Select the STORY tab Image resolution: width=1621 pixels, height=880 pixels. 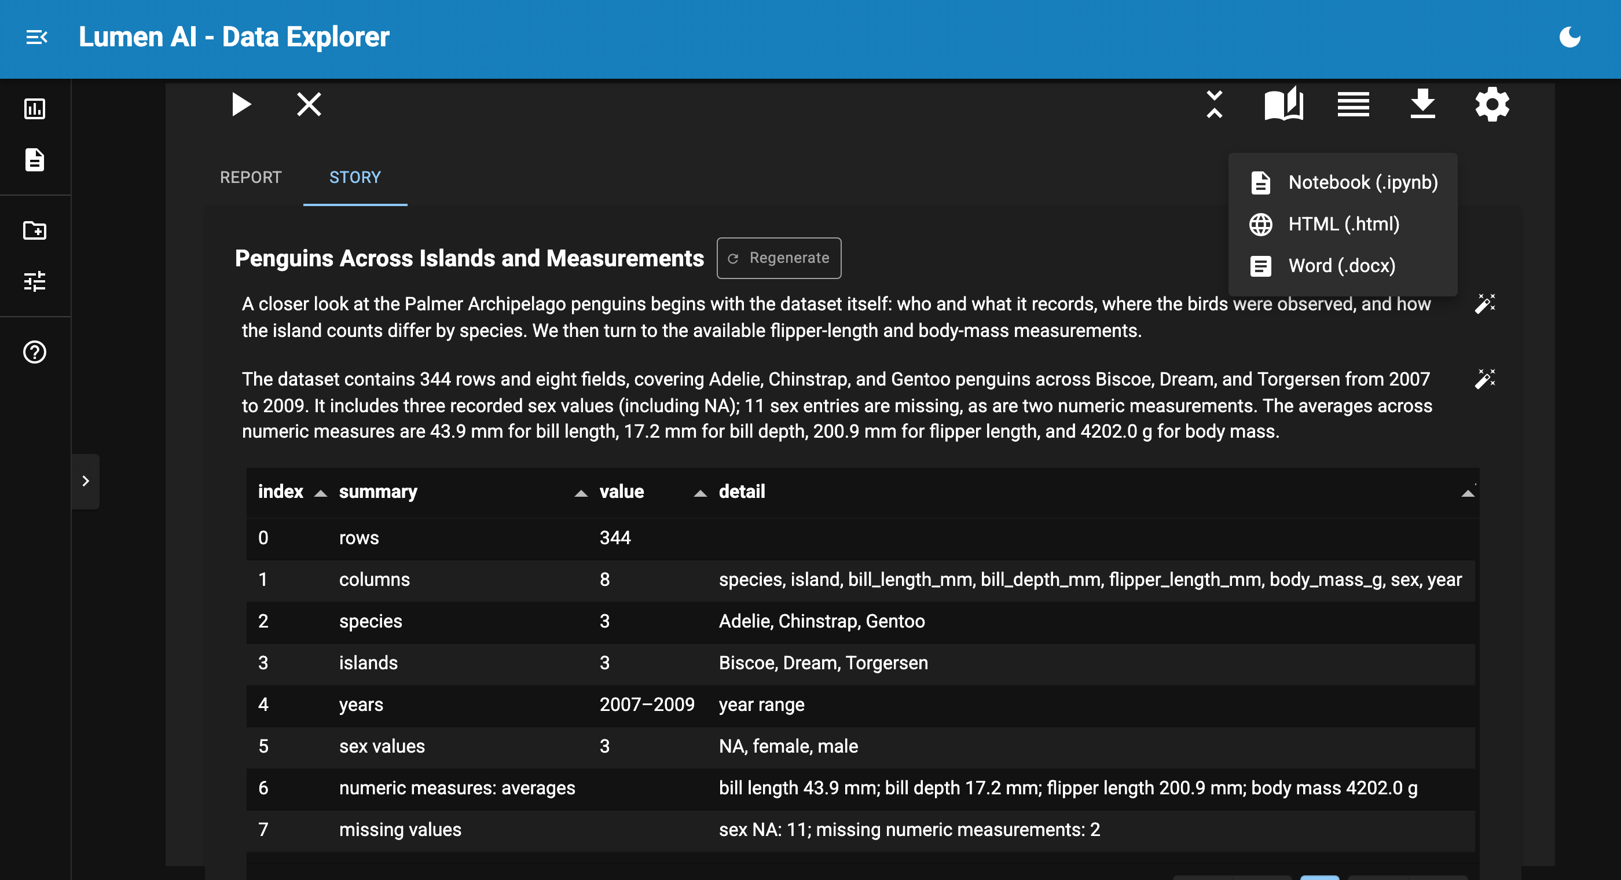tap(355, 178)
